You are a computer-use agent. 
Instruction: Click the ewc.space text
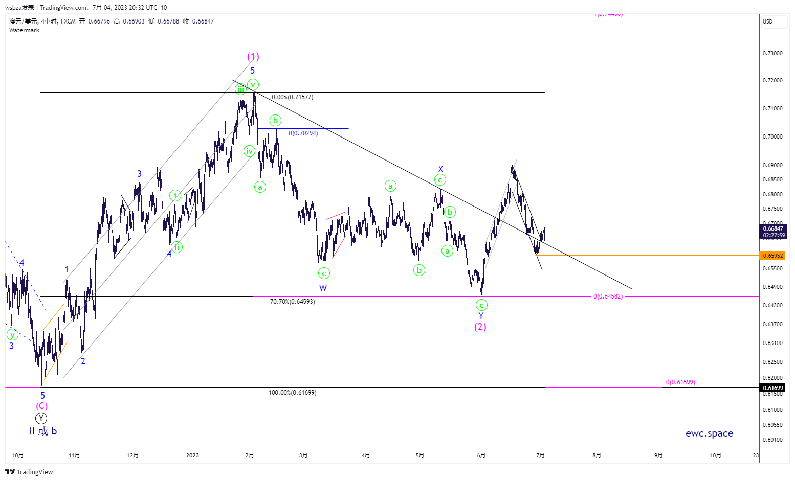(x=709, y=433)
